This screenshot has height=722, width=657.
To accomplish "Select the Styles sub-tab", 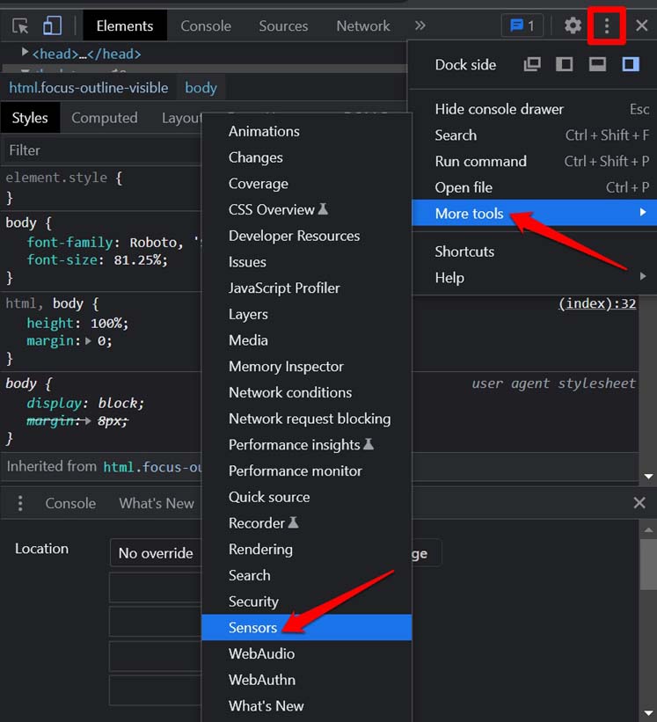I will (30, 118).
